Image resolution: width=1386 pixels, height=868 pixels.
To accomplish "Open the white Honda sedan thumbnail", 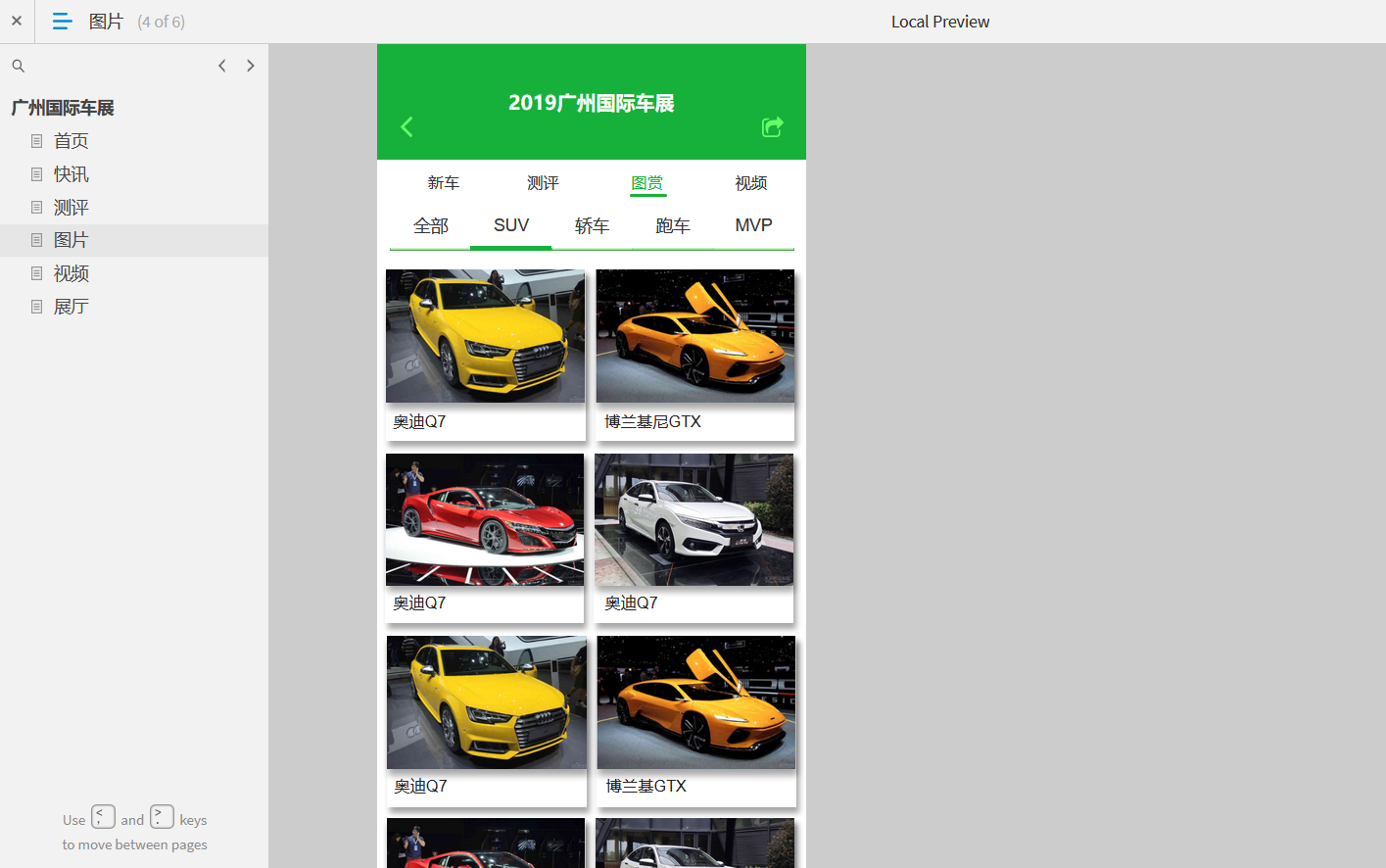I will pos(694,519).
